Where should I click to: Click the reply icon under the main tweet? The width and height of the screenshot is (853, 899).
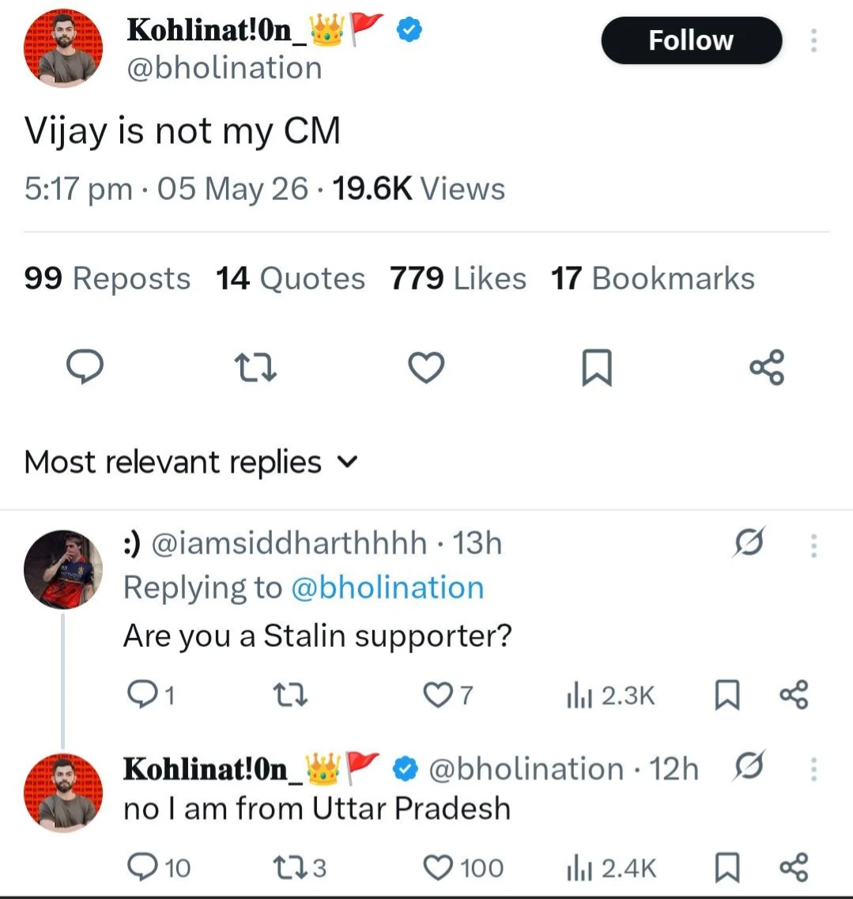(85, 366)
